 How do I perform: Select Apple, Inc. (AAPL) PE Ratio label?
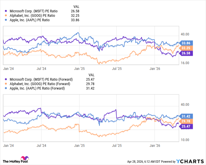coord(30,20)
